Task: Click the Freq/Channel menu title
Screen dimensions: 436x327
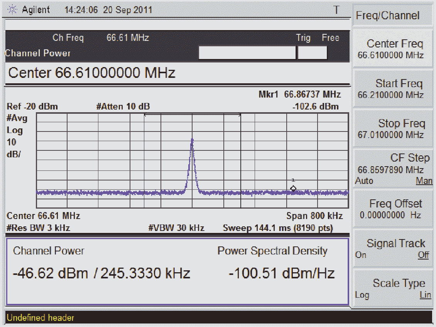Action: [388, 15]
